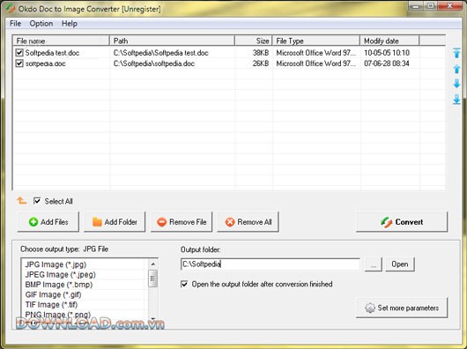The image size is (467, 349).
Task: Sort list by Path column header
Action: 172,41
